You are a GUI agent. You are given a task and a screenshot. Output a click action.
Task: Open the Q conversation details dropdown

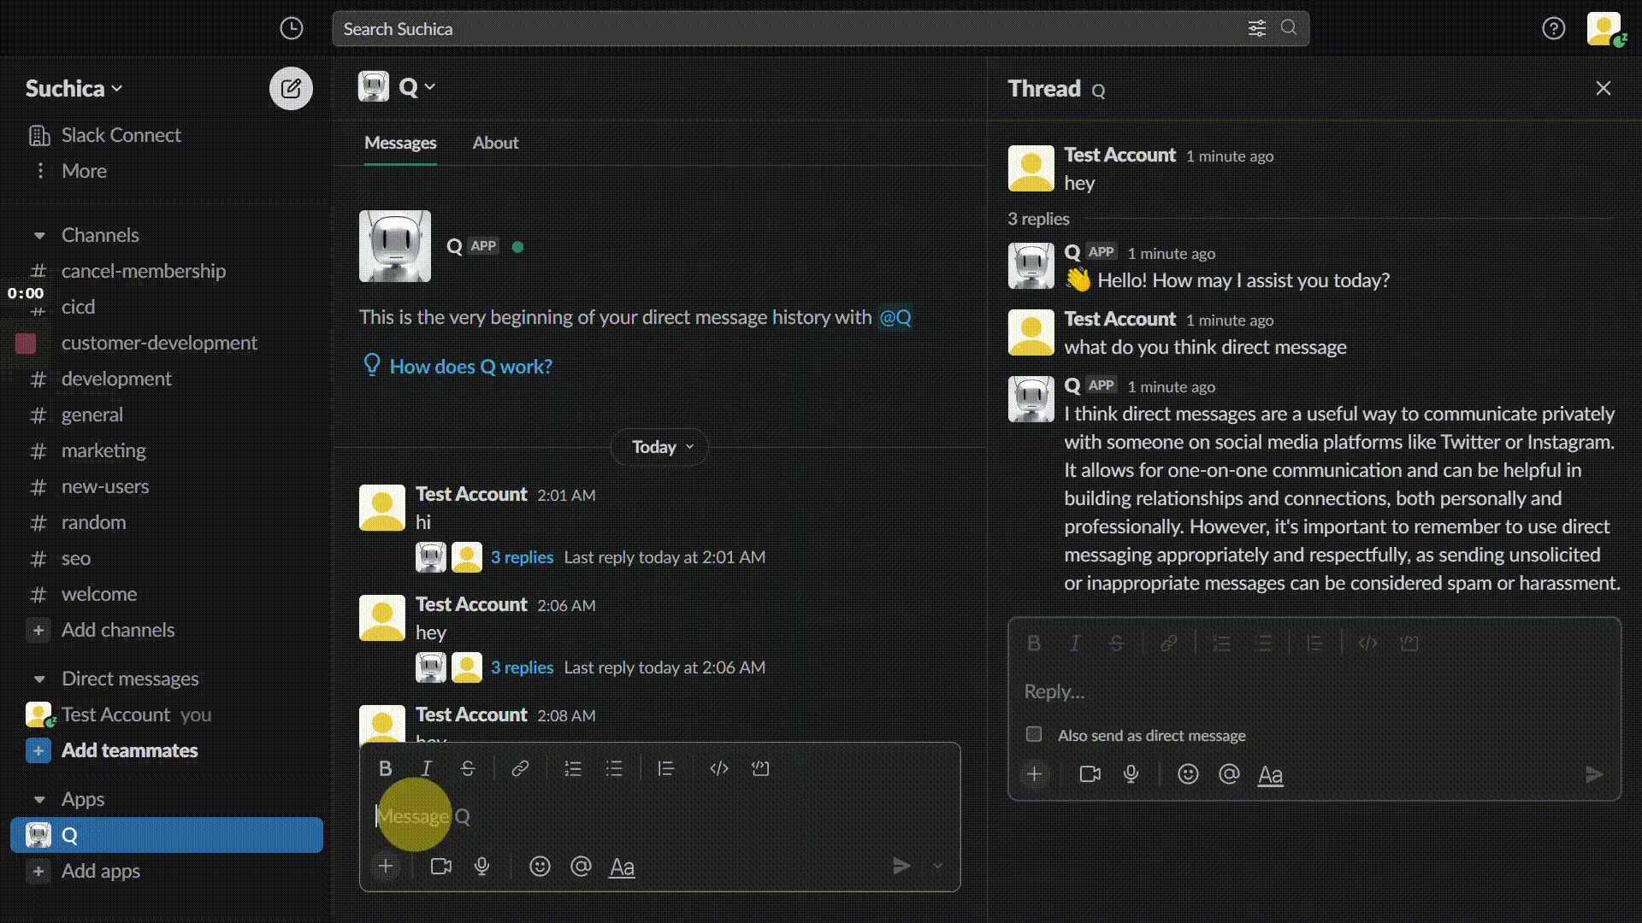pyautogui.click(x=417, y=87)
